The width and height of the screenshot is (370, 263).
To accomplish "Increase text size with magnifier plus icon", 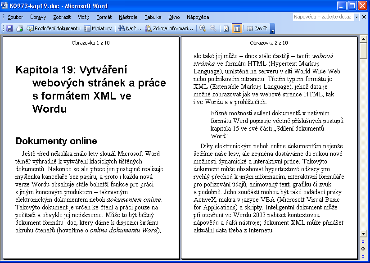I will pos(203,28).
